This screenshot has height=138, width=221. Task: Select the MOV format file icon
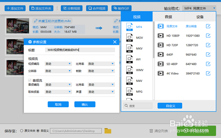click(129, 38)
